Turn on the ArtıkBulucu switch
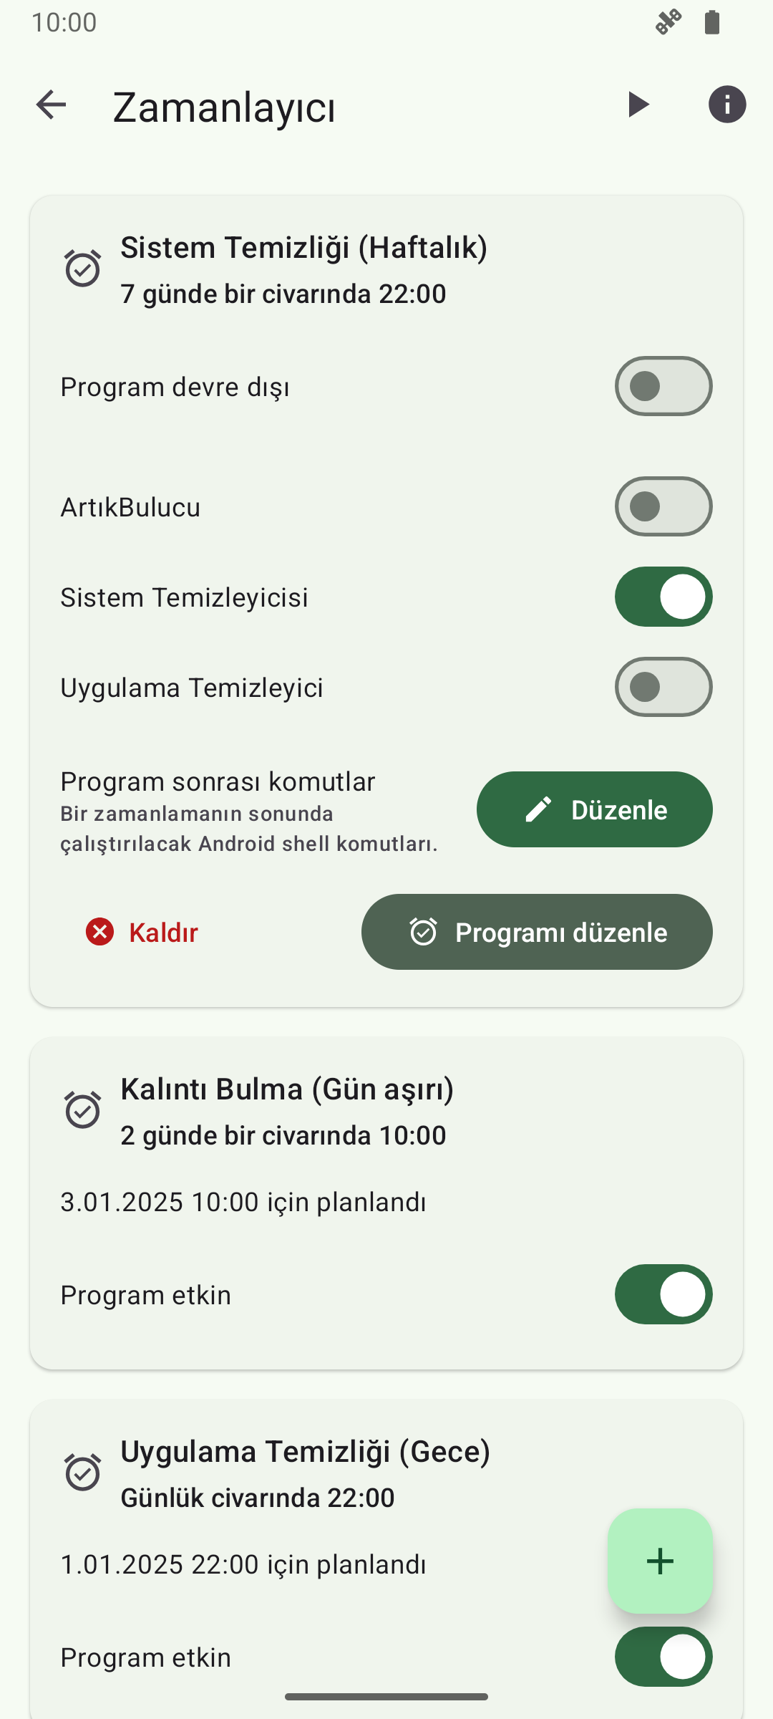 [x=663, y=506]
